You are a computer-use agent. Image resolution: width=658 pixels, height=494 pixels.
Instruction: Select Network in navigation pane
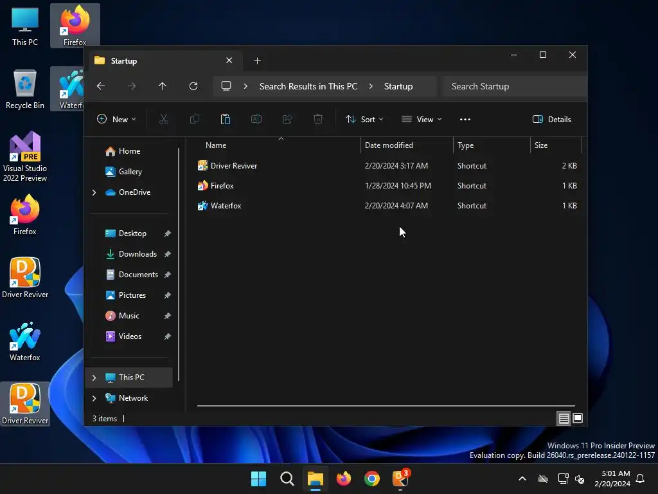[x=133, y=398]
